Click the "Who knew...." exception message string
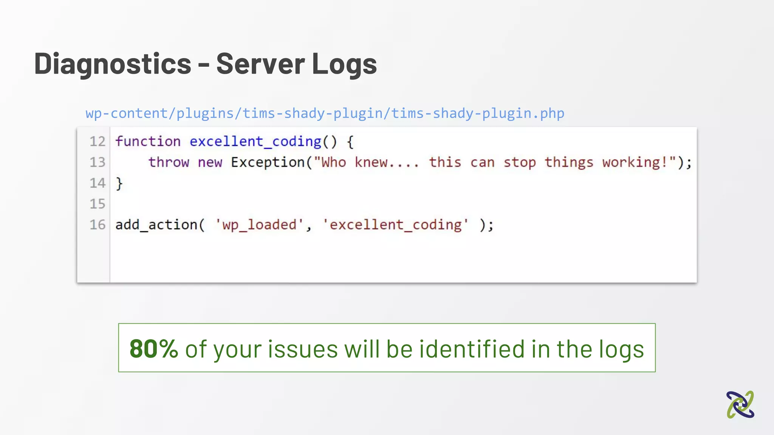The width and height of the screenshot is (774, 435). click(x=495, y=162)
